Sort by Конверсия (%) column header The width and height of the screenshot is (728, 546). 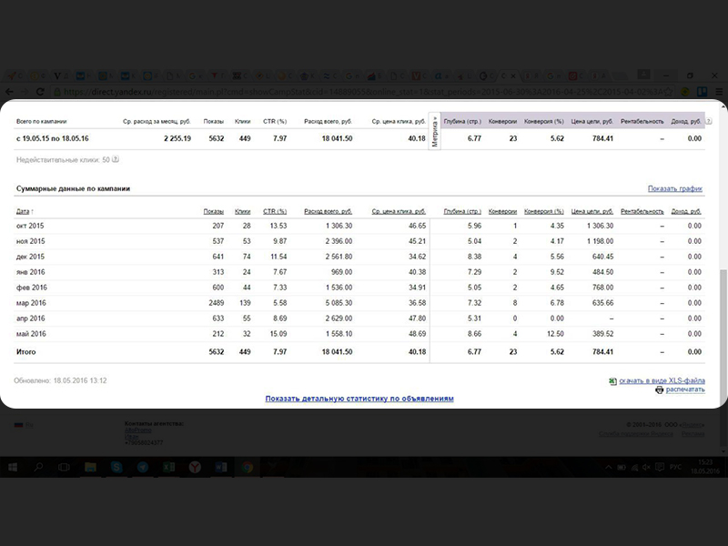pos(544,211)
